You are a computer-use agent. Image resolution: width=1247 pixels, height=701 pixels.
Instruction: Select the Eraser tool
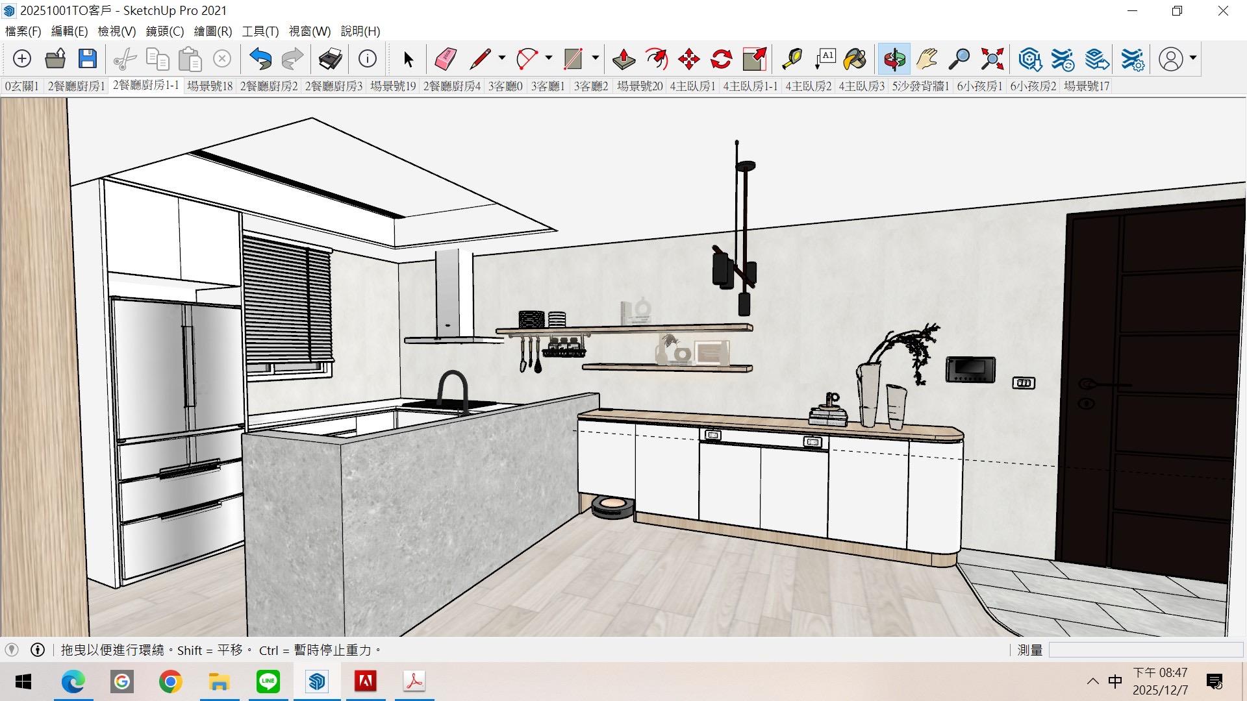pos(445,59)
